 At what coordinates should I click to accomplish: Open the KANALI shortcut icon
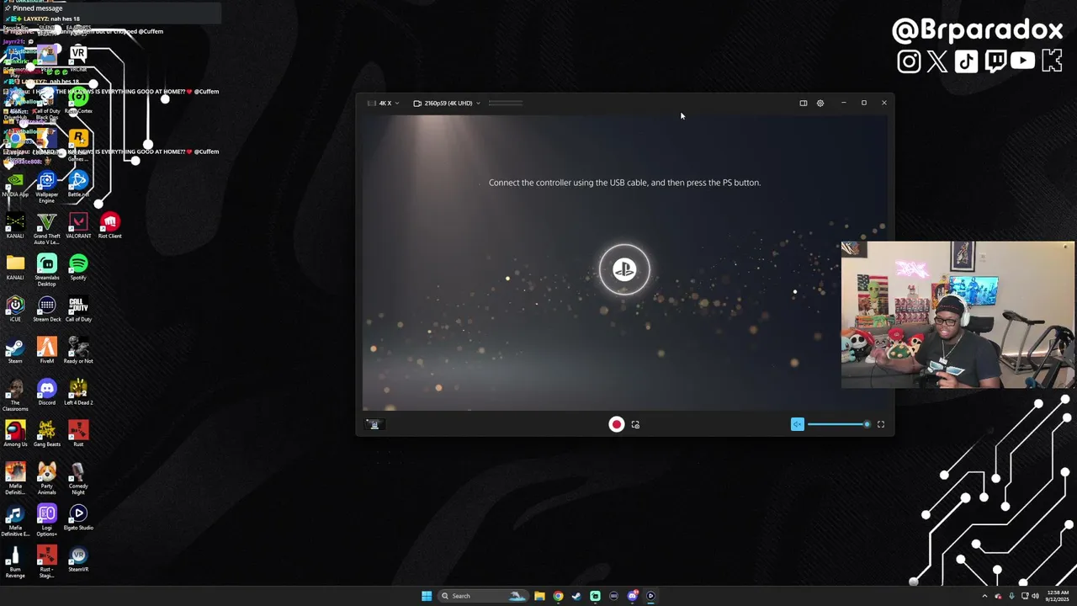pyautogui.click(x=15, y=226)
